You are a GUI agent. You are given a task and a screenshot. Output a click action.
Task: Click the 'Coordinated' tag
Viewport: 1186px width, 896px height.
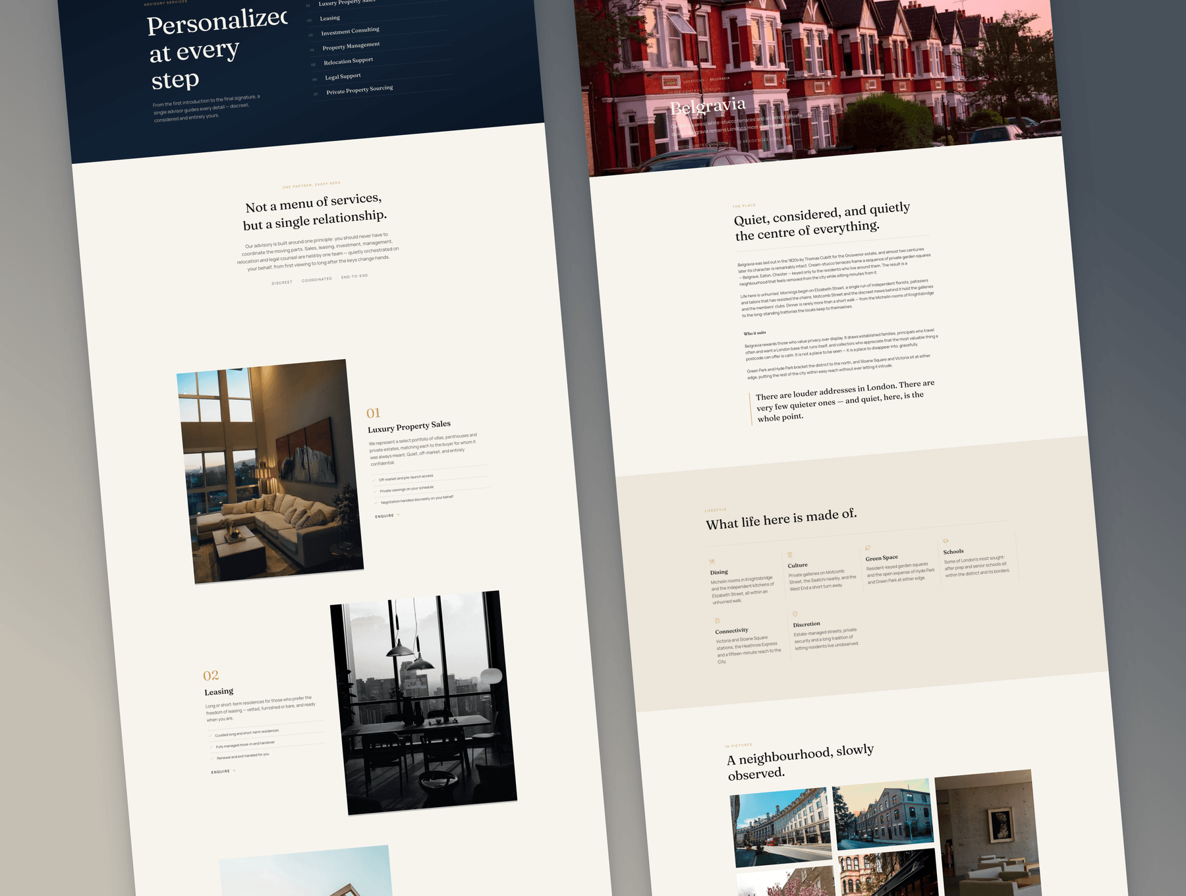tap(317, 279)
